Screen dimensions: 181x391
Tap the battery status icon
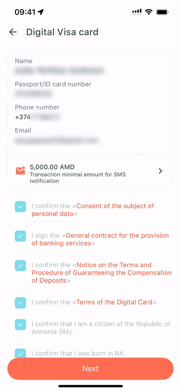pyautogui.click(x=163, y=12)
